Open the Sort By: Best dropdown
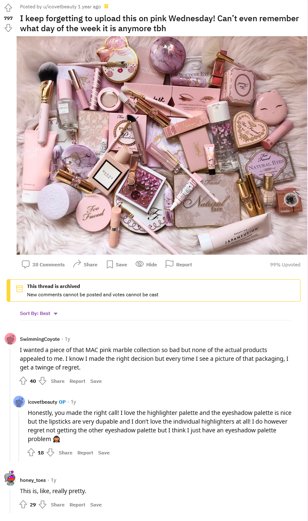308x521 pixels. pyautogui.click(x=39, y=313)
